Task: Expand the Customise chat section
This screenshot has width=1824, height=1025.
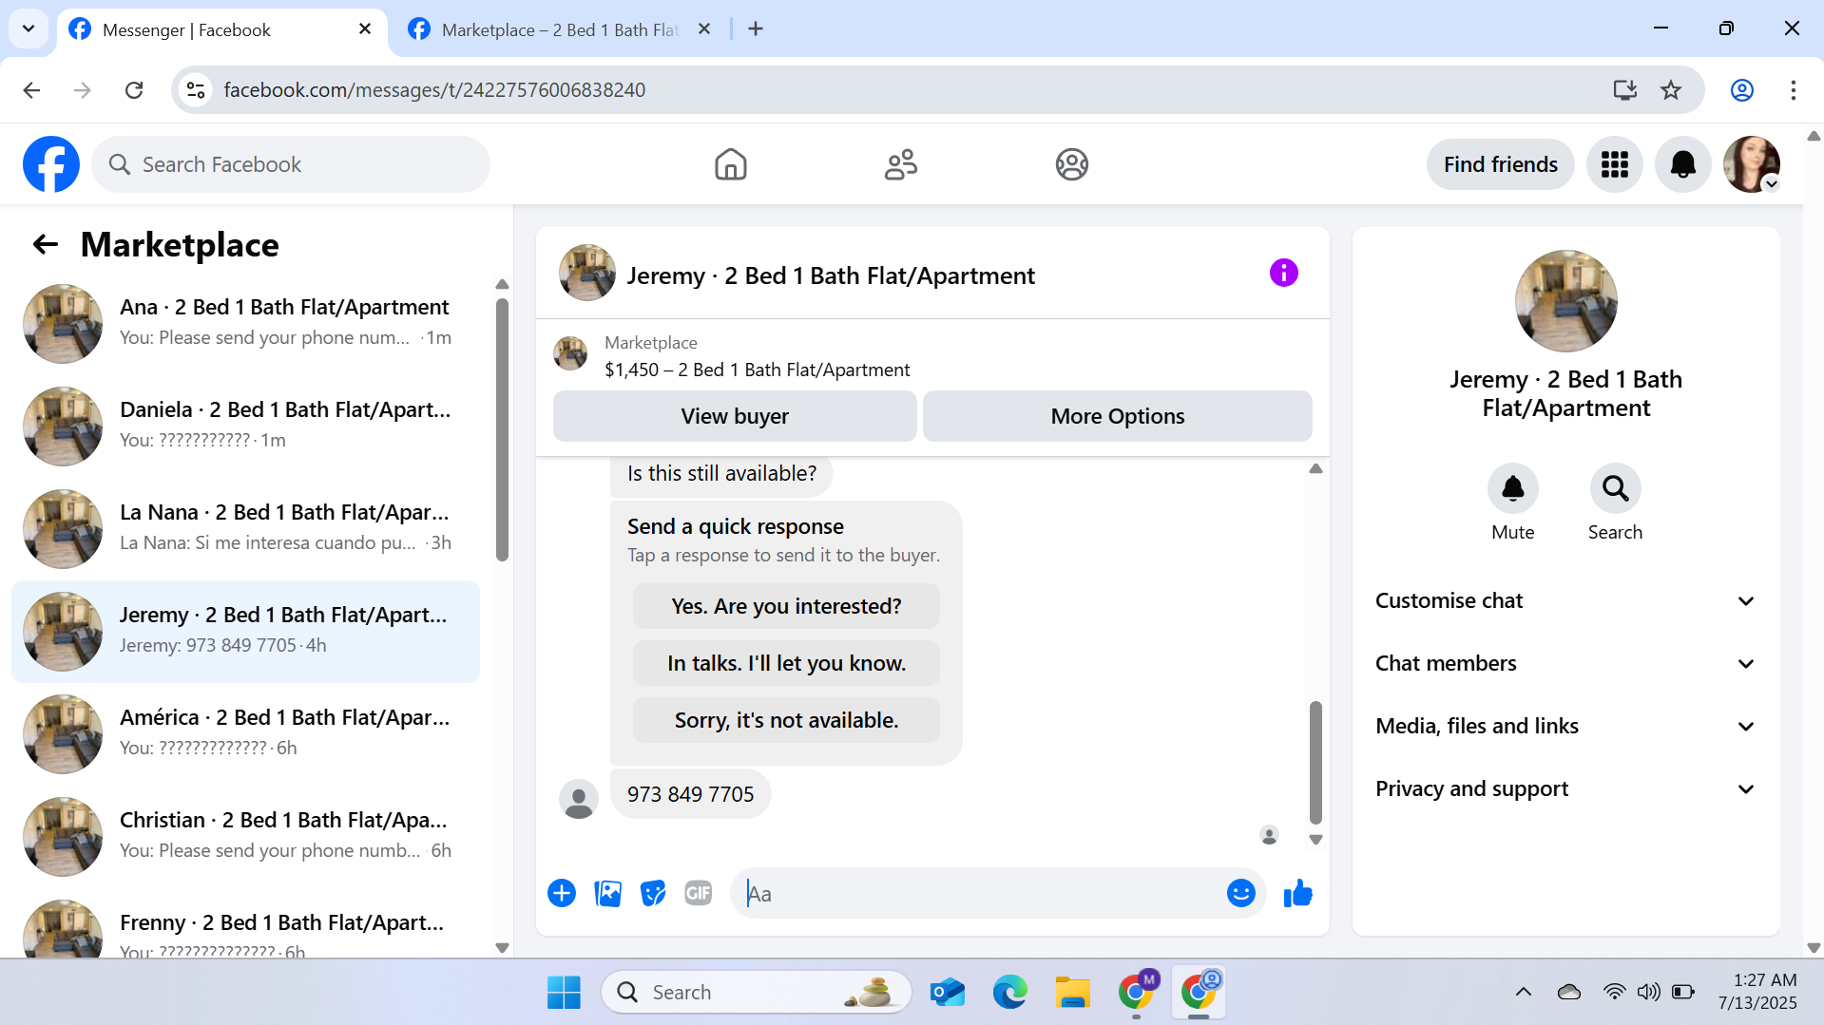Action: click(1565, 600)
